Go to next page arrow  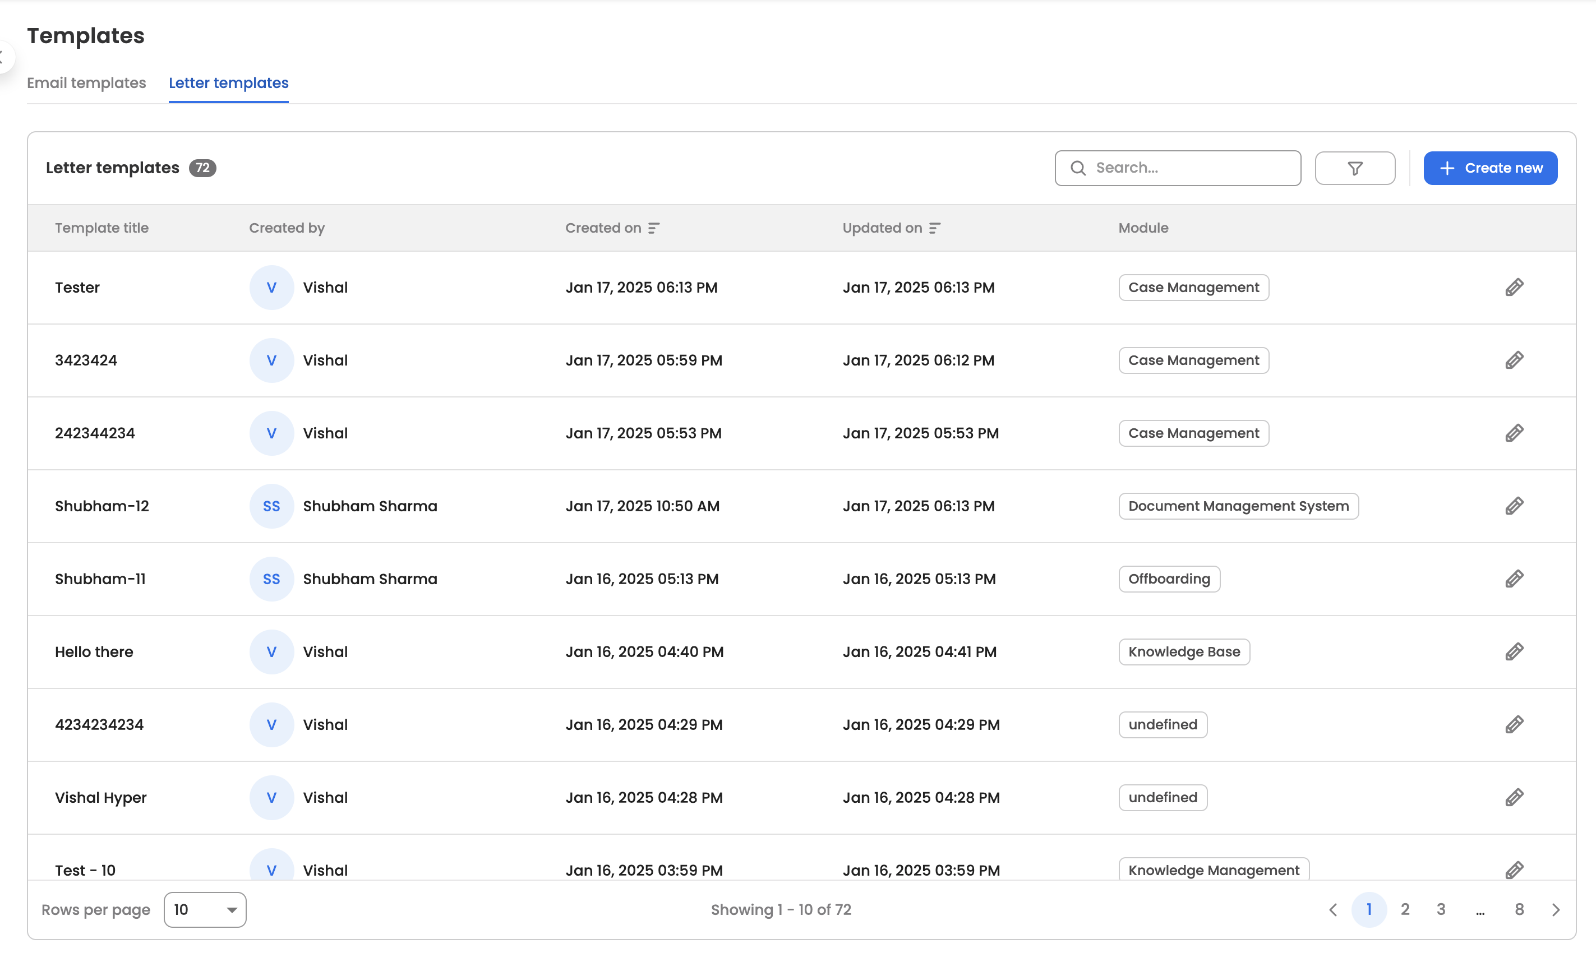[1556, 909]
